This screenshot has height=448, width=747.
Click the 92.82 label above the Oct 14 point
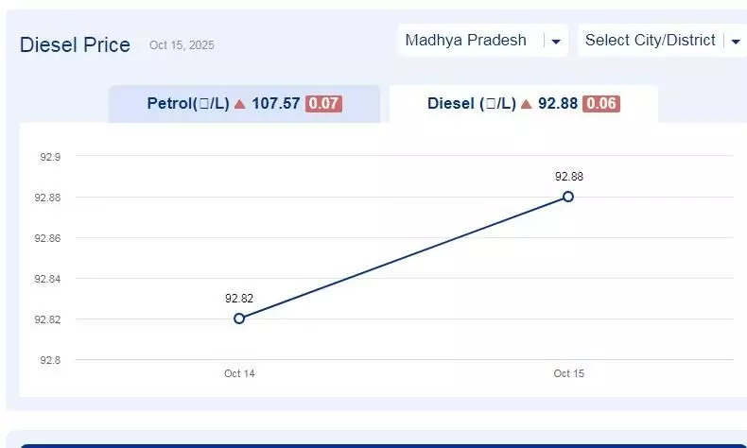[239, 299]
